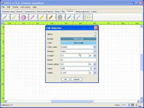Open dropdown arrow beside gray crossed-lines tool
The width and height of the screenshot is (144, 108).
9,17
